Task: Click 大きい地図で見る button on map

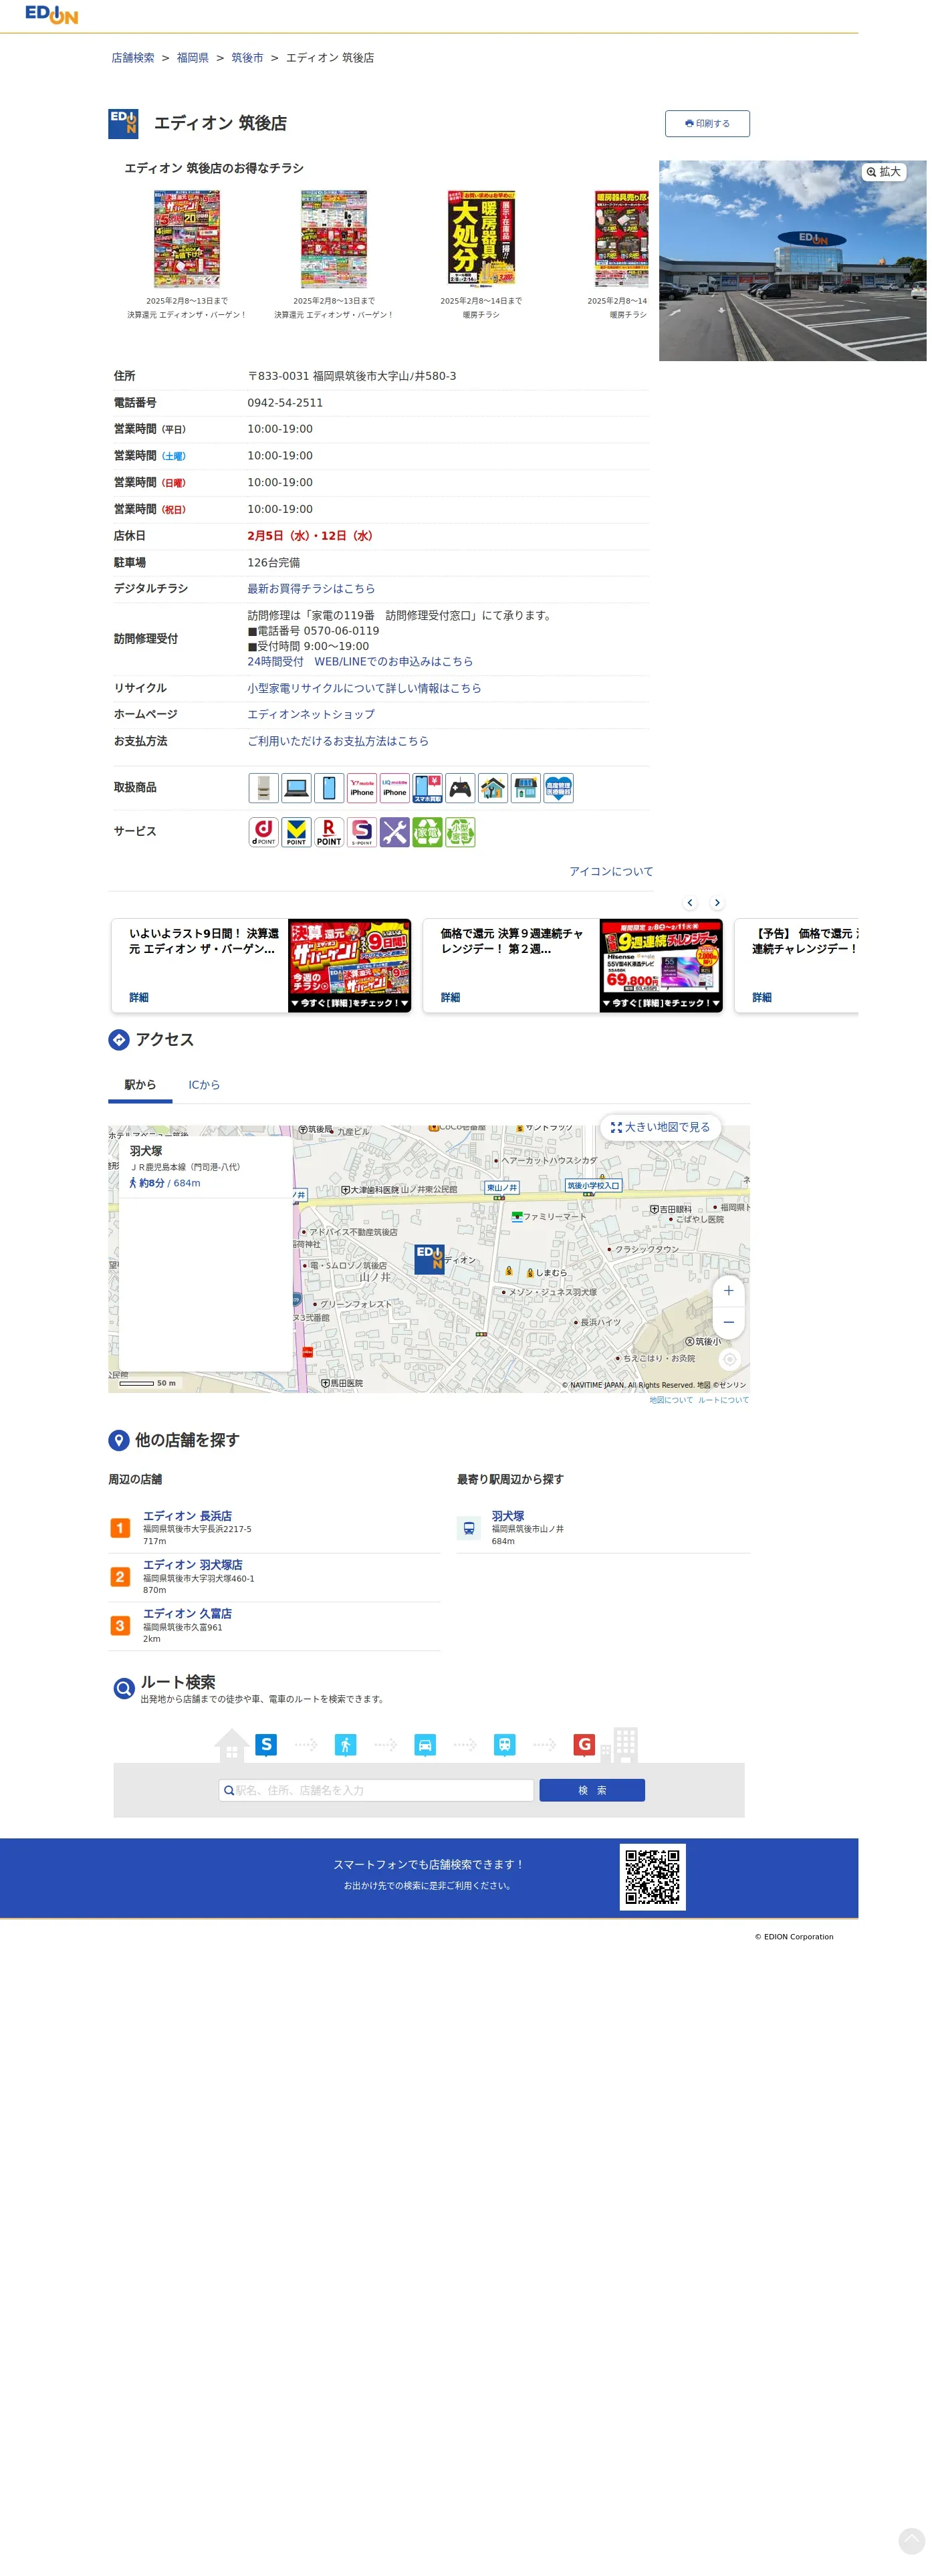Action: click(x=660, y=1127)
